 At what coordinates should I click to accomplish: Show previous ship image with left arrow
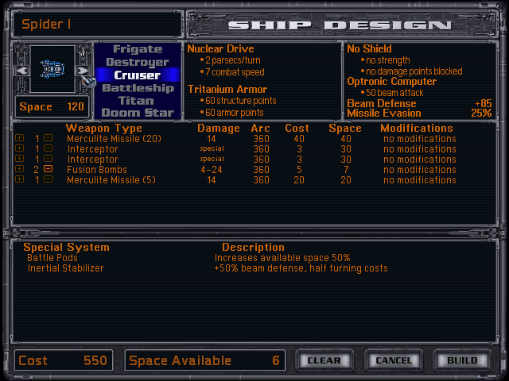21,71
